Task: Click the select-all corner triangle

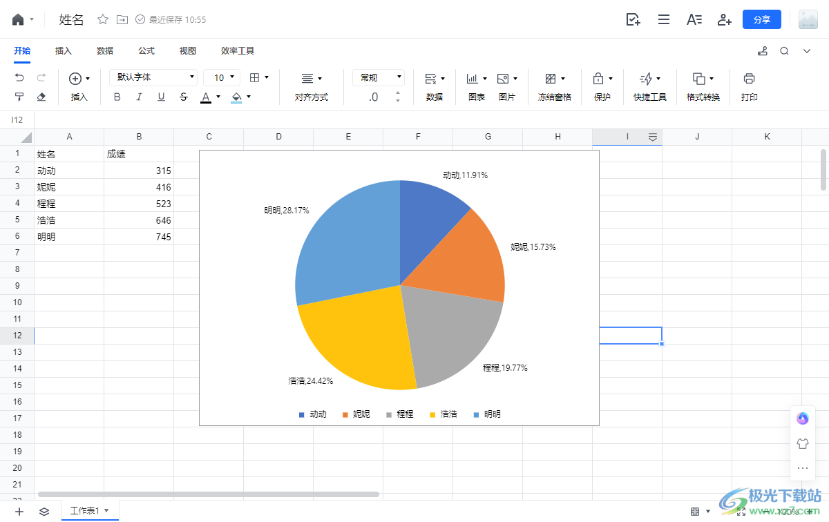Action: (26, 137)
